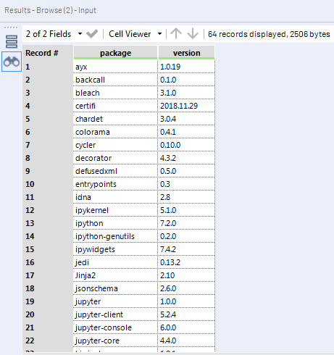The height and width of the screenshot is (355, 334).
Task: Select record number 10 row header
Action: (x=48, y=184)
